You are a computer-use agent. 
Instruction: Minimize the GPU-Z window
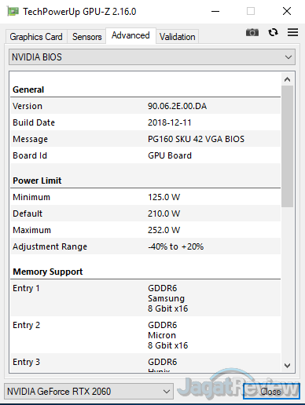click(x=215, y=11)
